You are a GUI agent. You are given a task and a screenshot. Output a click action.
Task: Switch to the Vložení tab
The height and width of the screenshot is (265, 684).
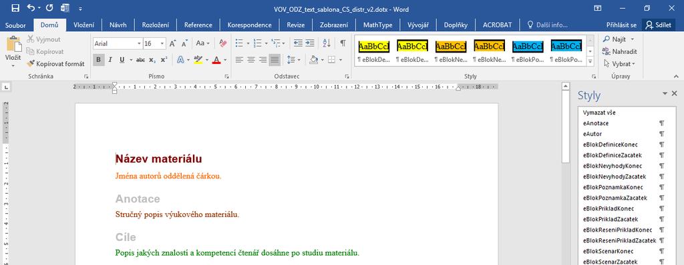tap(83, 25)
